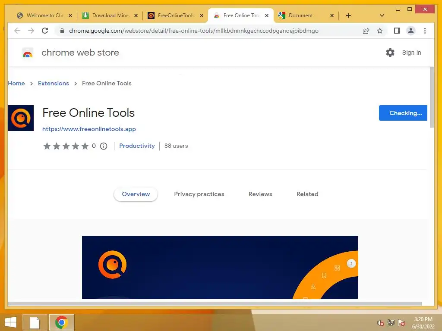Open the Productivity category link
Image resolution: width=442 pixels, height=331 pixels.
click(137, 146)
